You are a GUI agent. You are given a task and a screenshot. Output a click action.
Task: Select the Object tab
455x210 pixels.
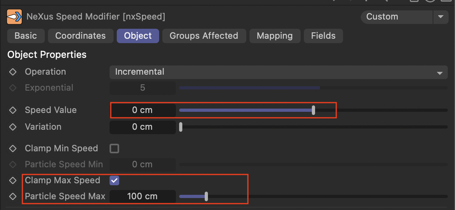[138, 36]
